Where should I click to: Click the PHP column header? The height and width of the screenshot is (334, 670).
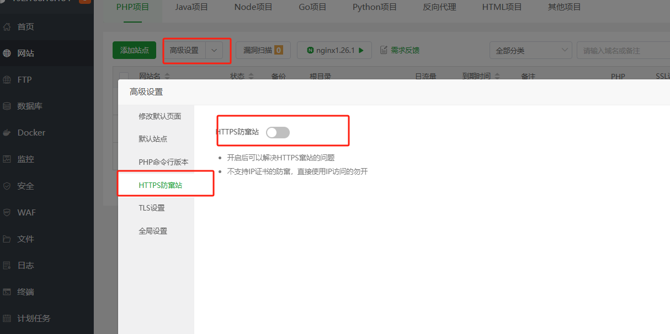(618, 77)
